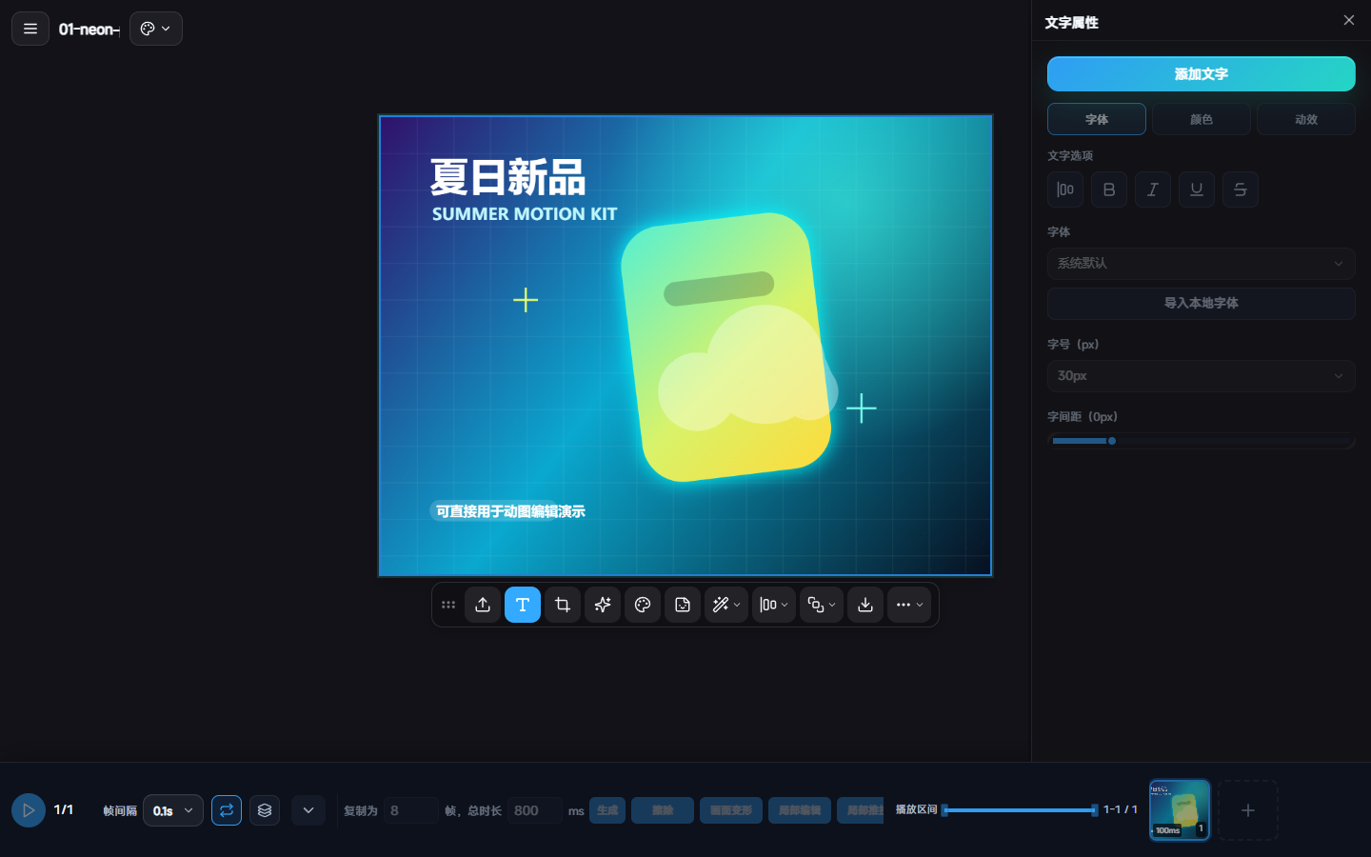Viewport: 1371px width, 857px height.
Task: Open the hamburger menu
Action: 30,29
